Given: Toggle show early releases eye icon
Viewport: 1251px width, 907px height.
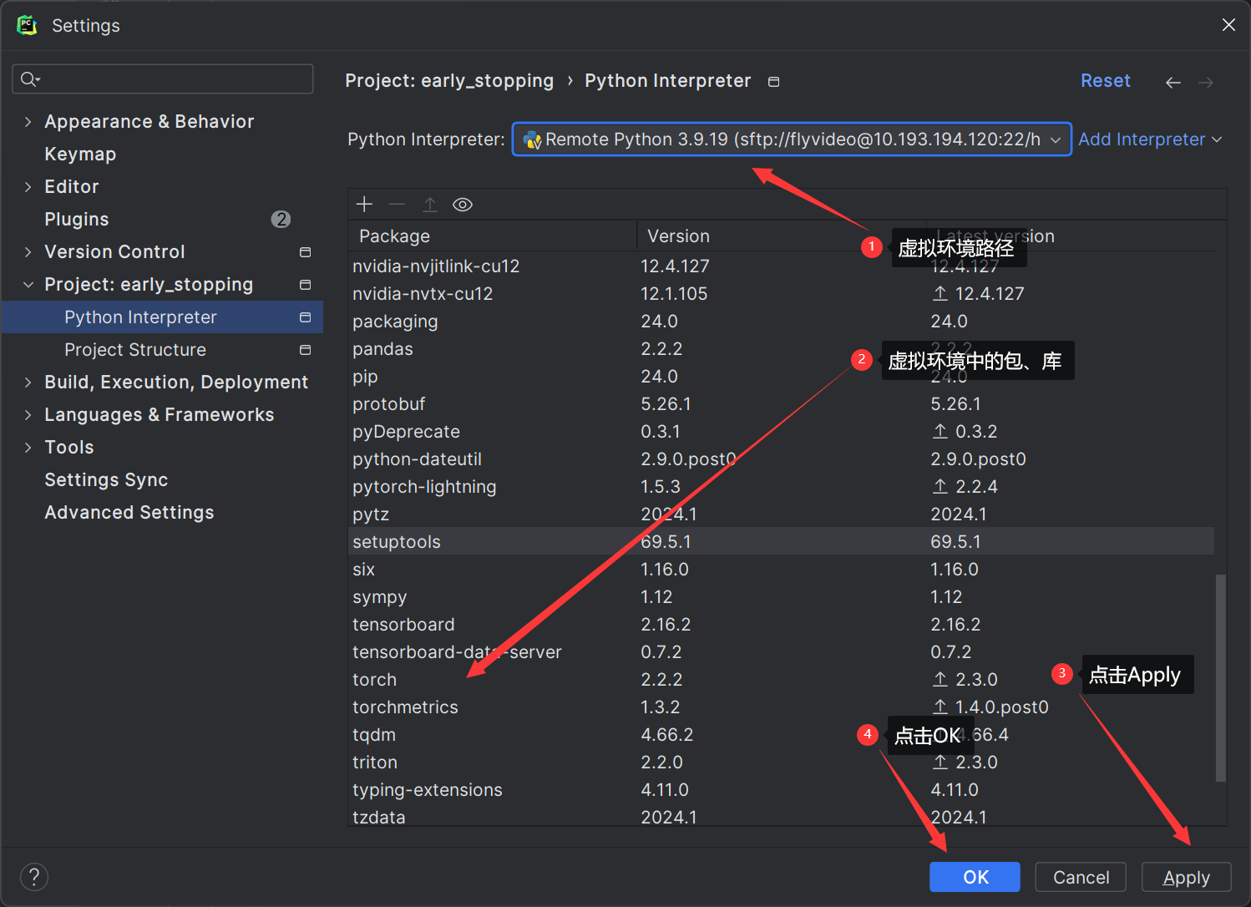Looking at the screenshot, I should [x=463, y=205].
